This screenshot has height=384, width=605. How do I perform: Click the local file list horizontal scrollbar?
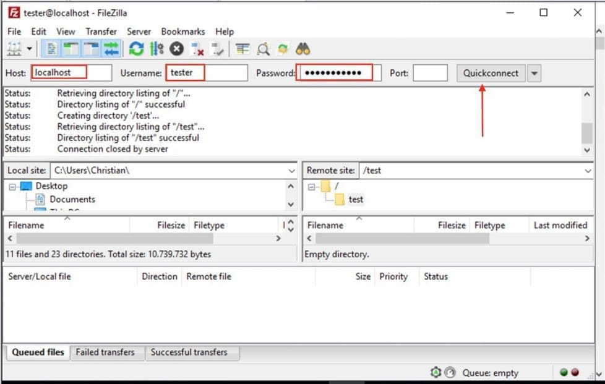point(114,238)
